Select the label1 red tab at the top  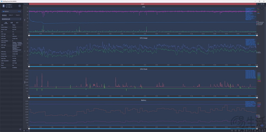143,4
